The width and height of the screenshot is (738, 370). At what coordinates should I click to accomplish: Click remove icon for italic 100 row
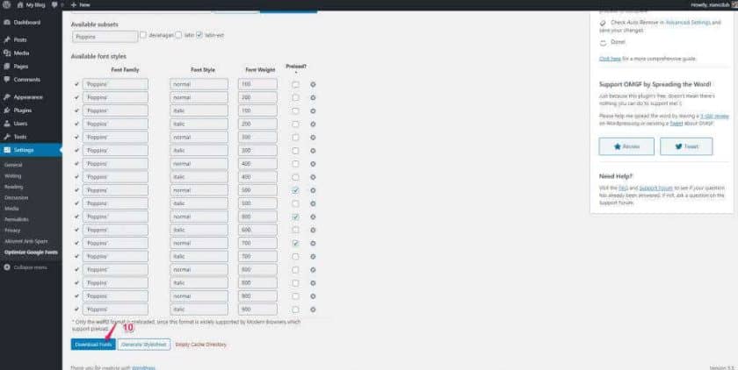313,110
